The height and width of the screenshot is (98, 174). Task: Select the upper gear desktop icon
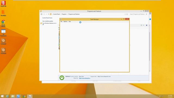[3, 41]
